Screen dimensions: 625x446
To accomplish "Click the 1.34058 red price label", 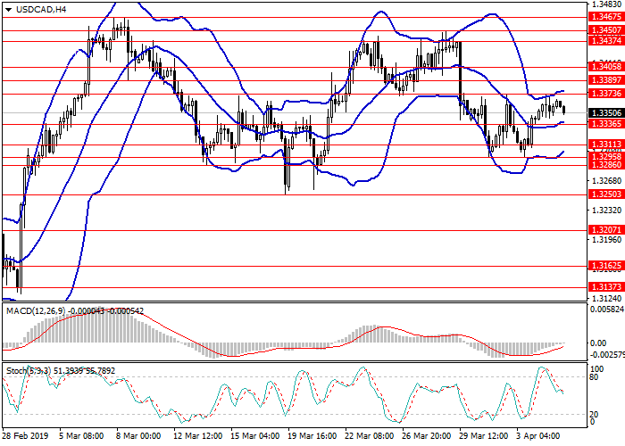I will 606,66.
